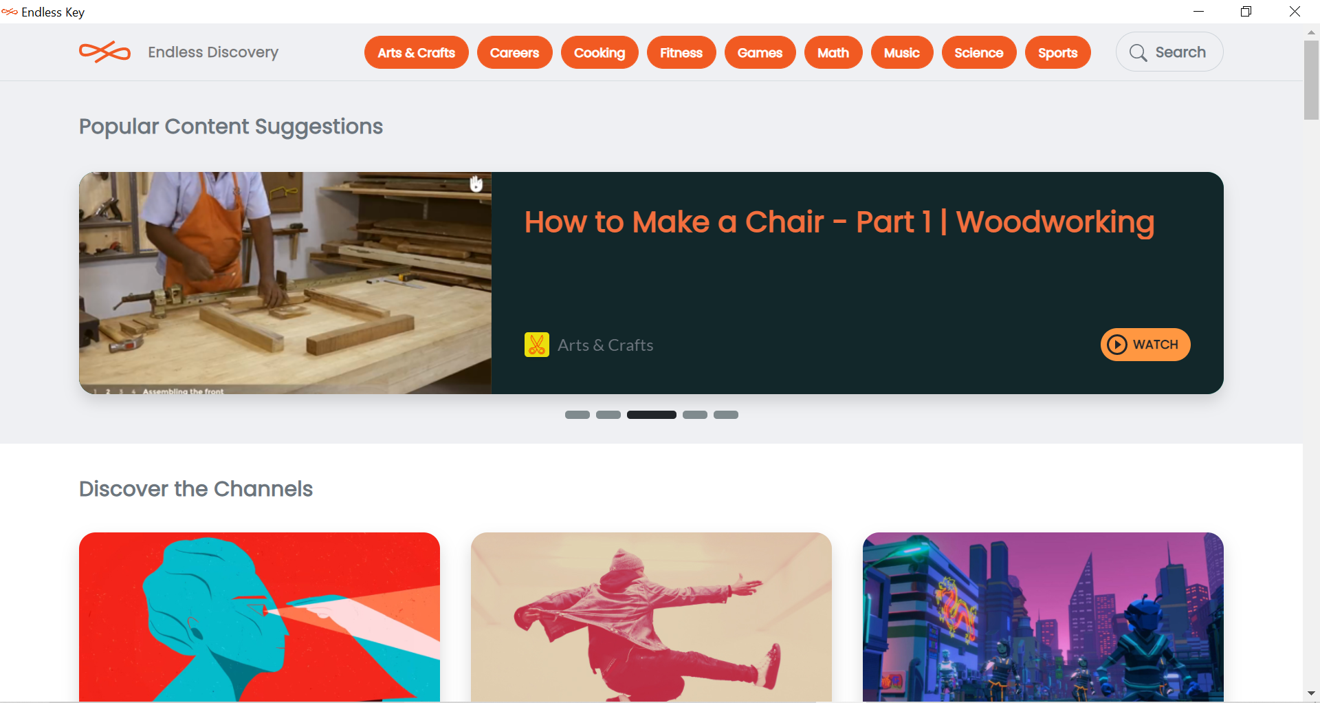Screen dimensions: 1320x703
Task: Go to the Fitness category
Action: point(681,52)
